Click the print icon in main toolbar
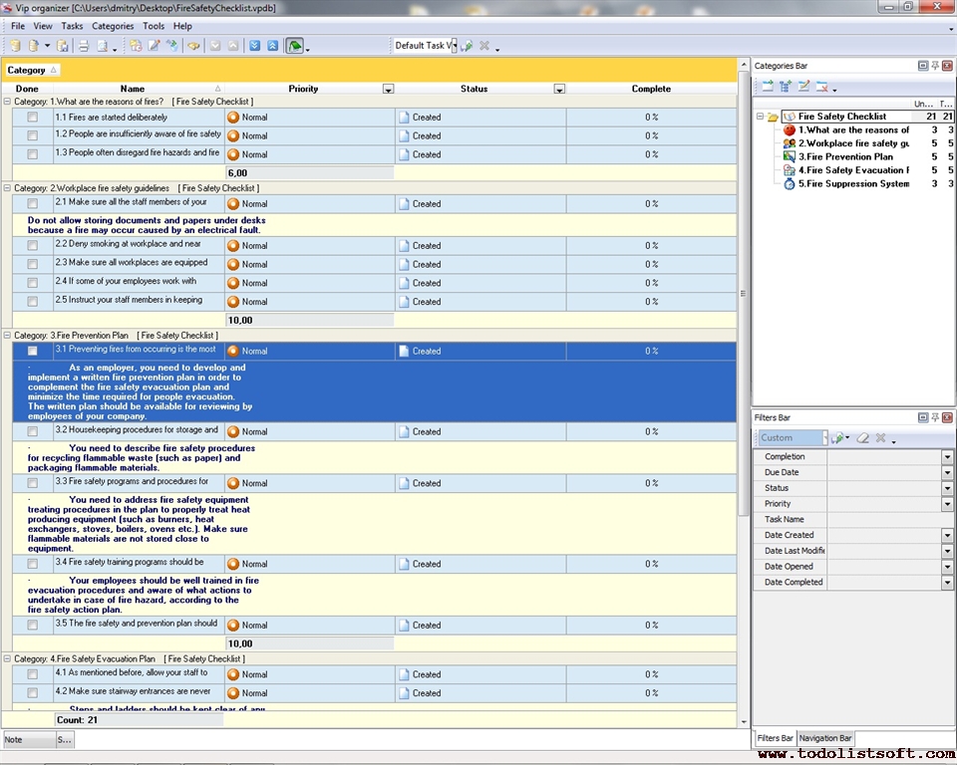 click(x=84, y=46)
